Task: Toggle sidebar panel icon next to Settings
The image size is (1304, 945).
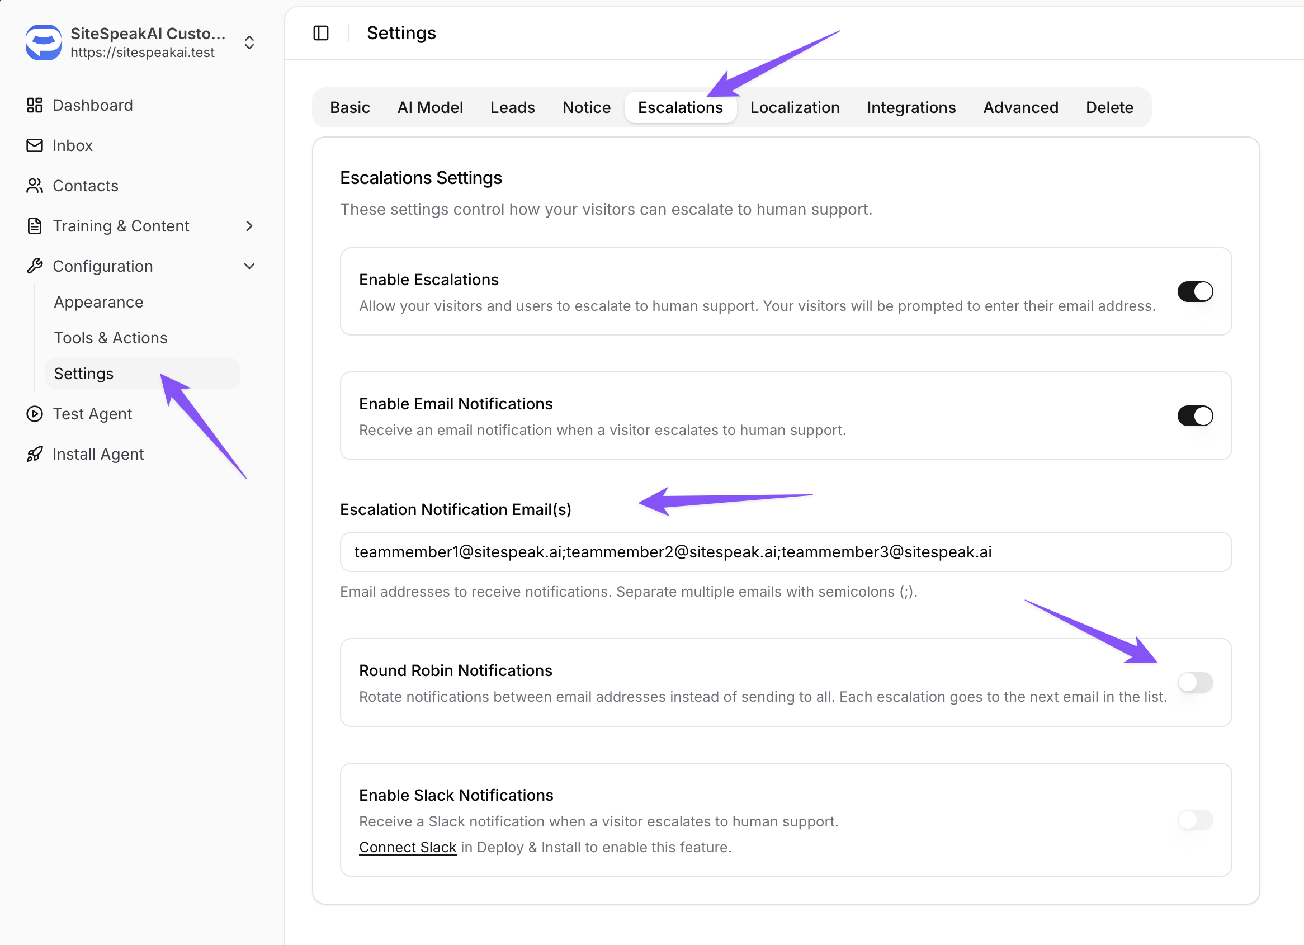Action: tap(321, 34)
